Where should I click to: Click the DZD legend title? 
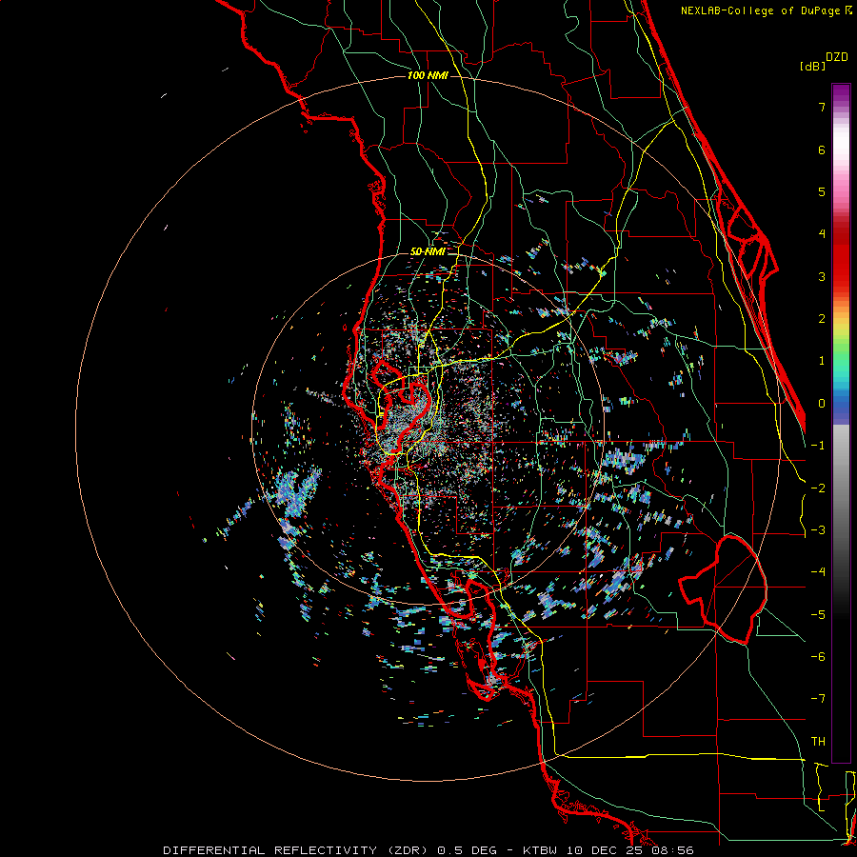click(837, 57)
